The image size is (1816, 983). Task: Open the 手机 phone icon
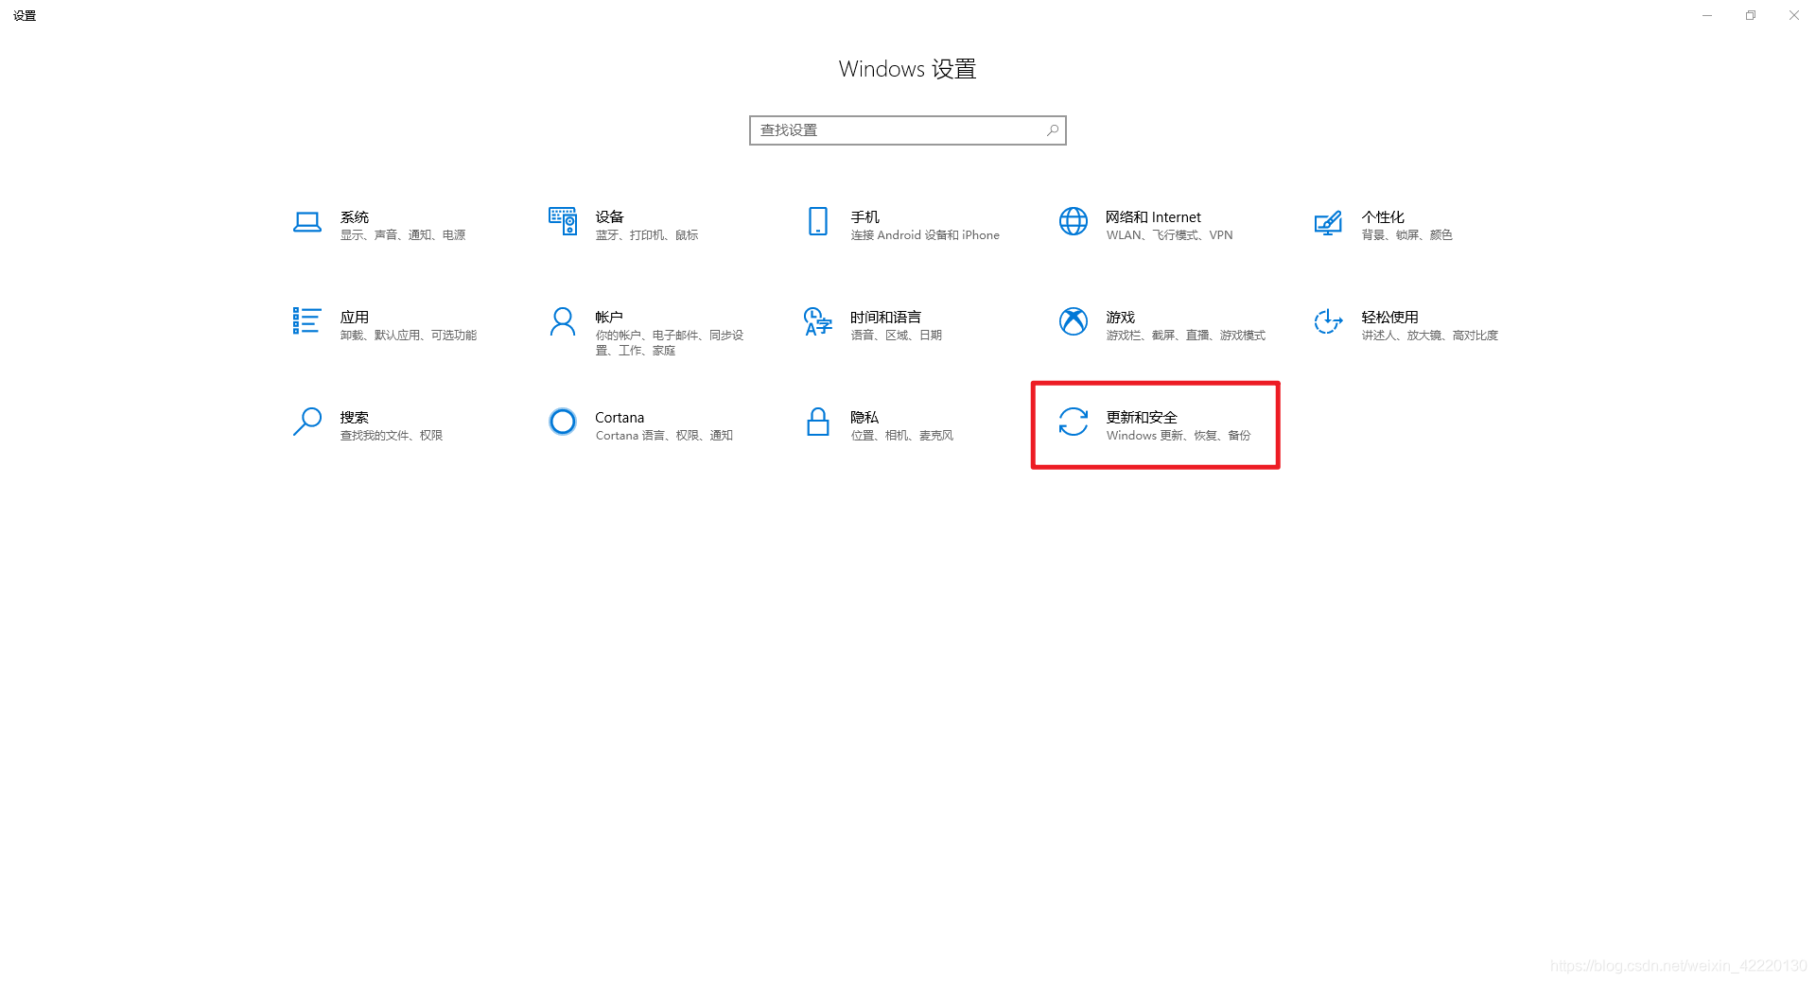tap(818, 221)
